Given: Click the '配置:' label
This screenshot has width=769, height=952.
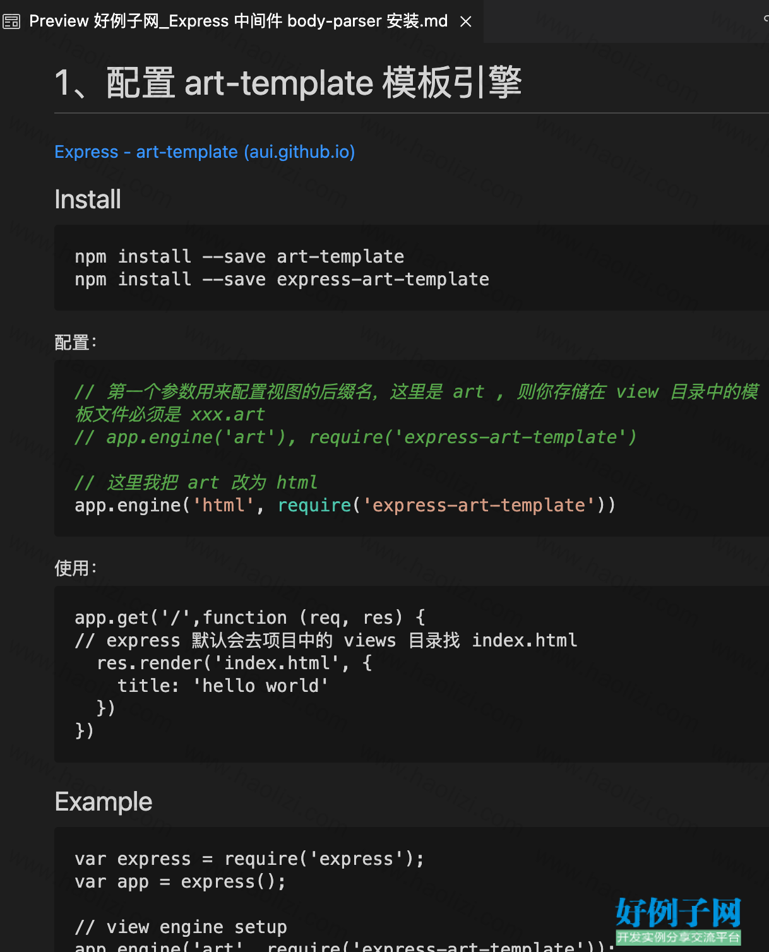Looking at the screenshot, I should tap(75, 342).
